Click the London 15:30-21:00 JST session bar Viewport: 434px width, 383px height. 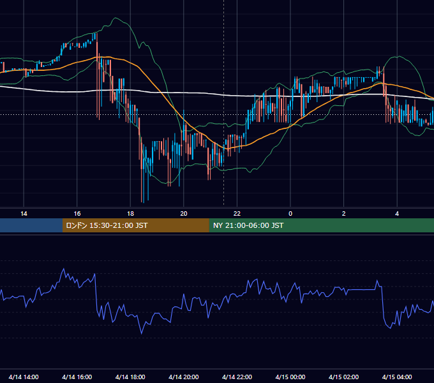[x=135, y=225]
